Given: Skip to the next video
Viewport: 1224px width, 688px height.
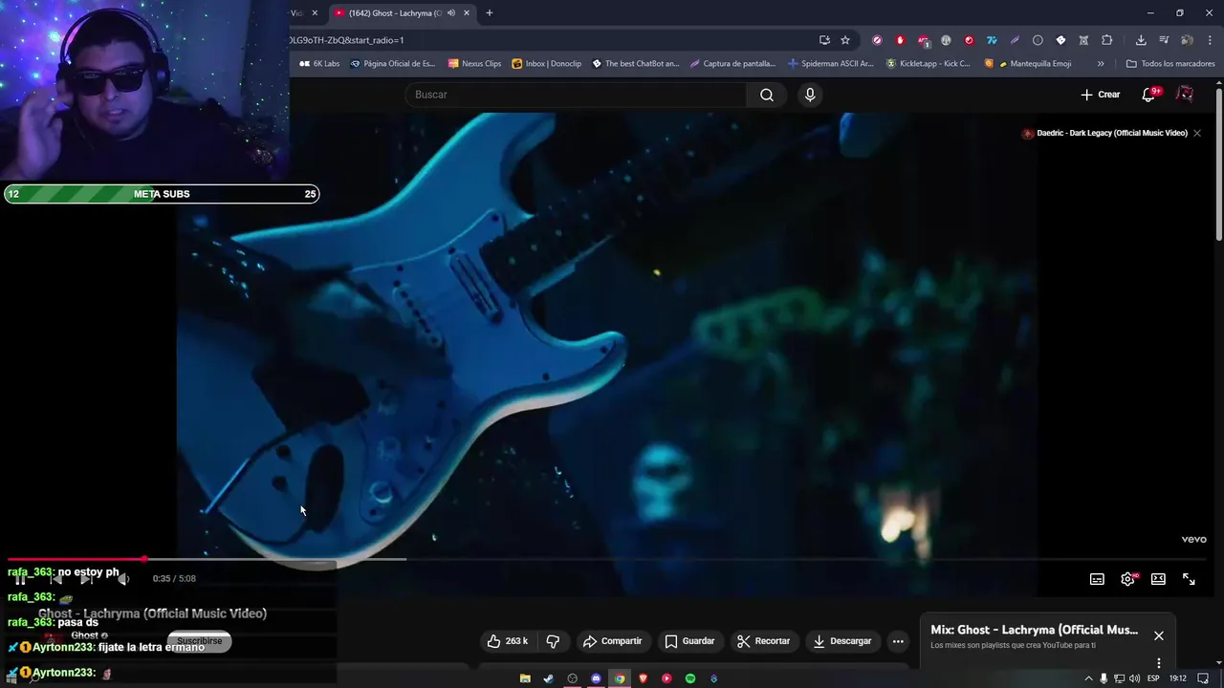Looking at the screenshot, I should click(x=86, y=579).
